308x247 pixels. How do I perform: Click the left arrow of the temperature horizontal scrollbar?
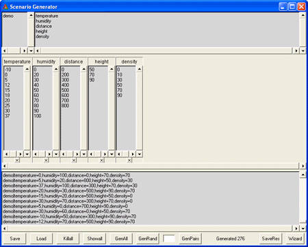(x=7, y=154)
